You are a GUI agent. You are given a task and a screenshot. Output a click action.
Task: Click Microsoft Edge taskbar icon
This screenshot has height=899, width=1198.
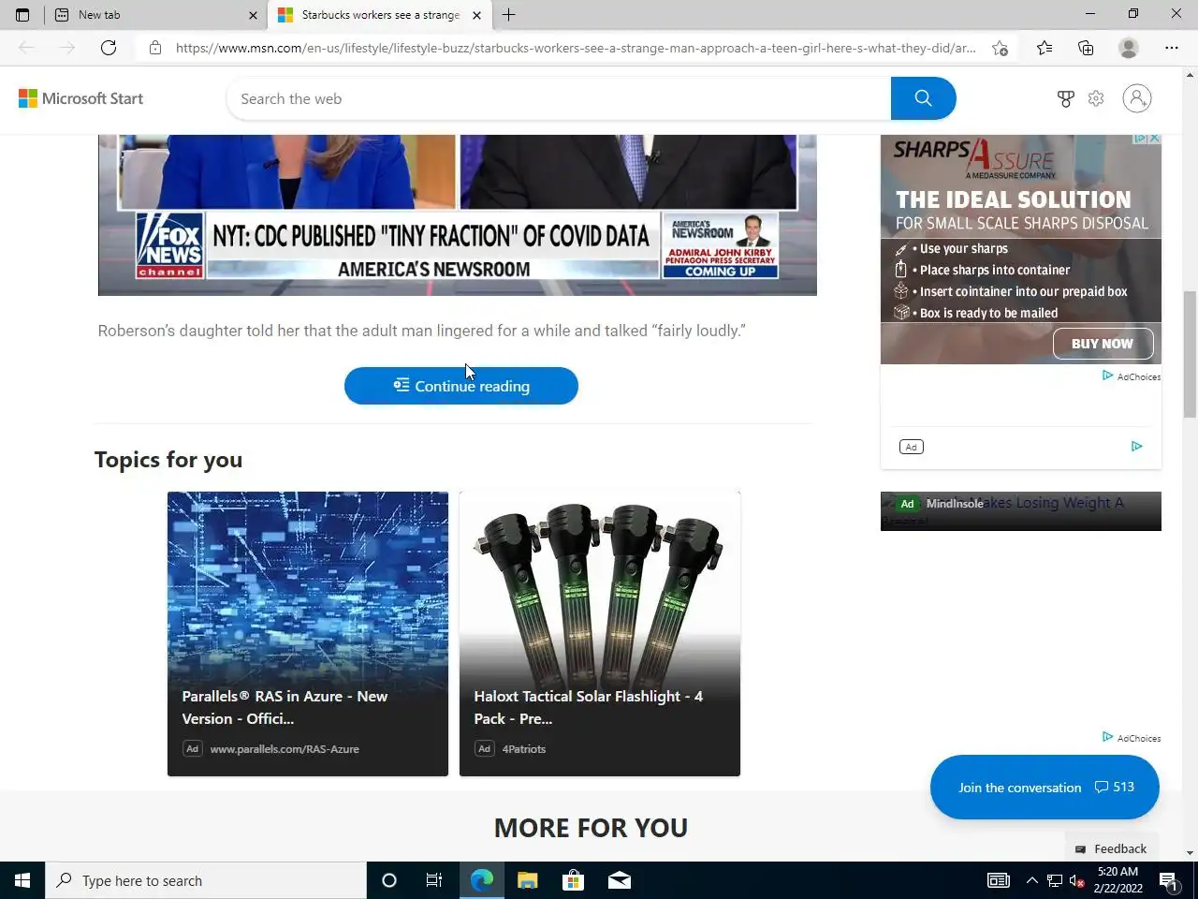(481, 880)
